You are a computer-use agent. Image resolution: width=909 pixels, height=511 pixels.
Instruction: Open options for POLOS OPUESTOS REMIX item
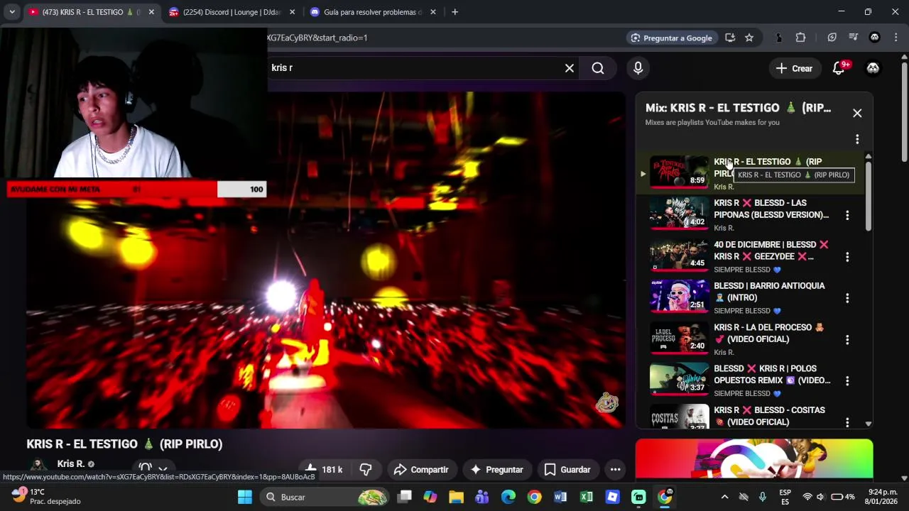pos(847,381)
